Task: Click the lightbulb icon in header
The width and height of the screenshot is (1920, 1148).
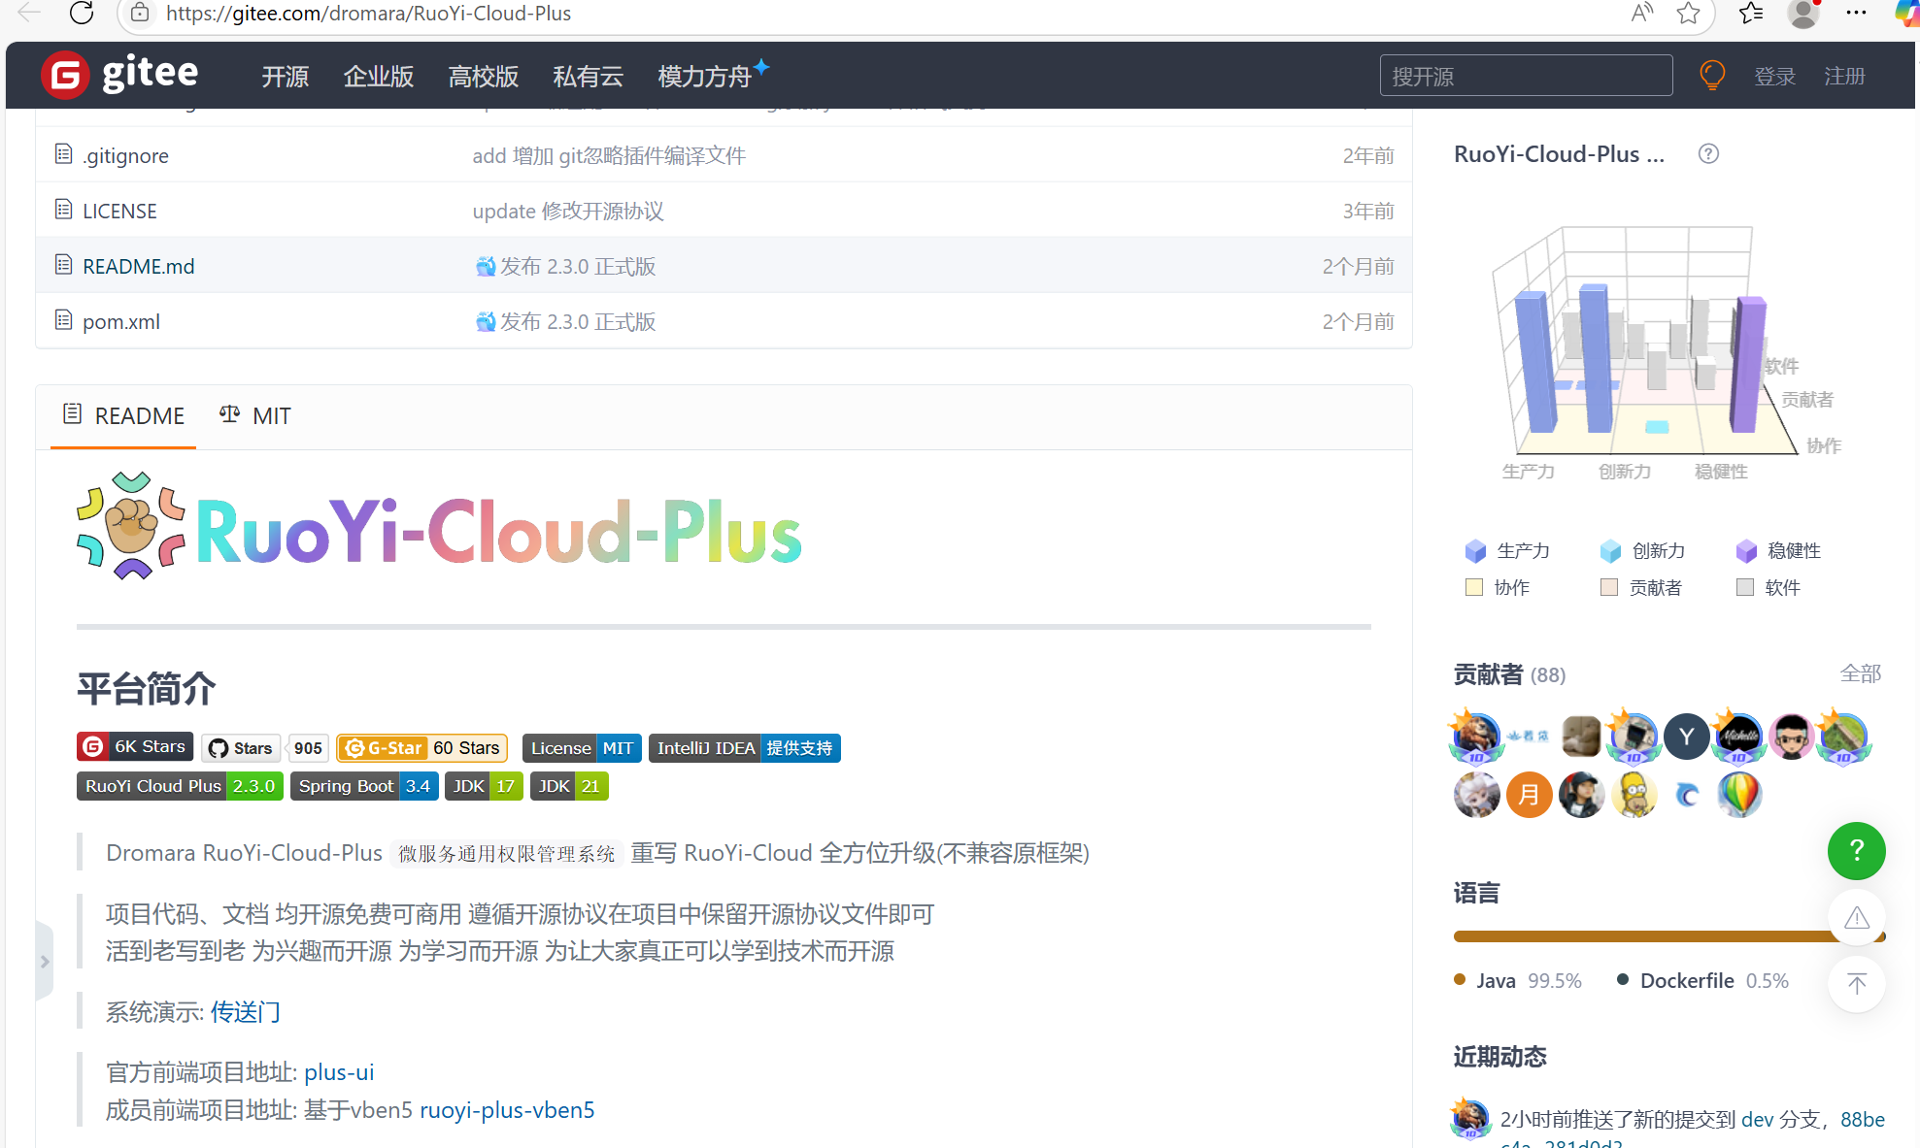Action: [x=1712, y=75]
